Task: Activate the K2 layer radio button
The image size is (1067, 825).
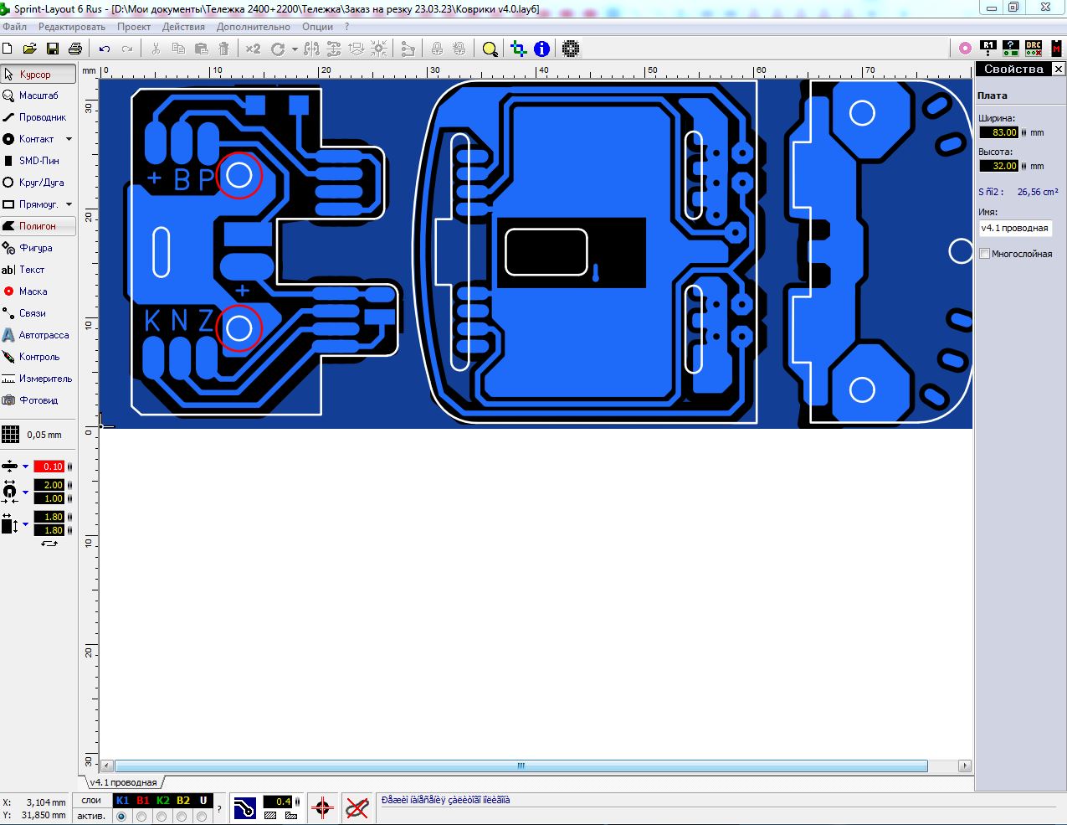Action: tap(162, 816)
